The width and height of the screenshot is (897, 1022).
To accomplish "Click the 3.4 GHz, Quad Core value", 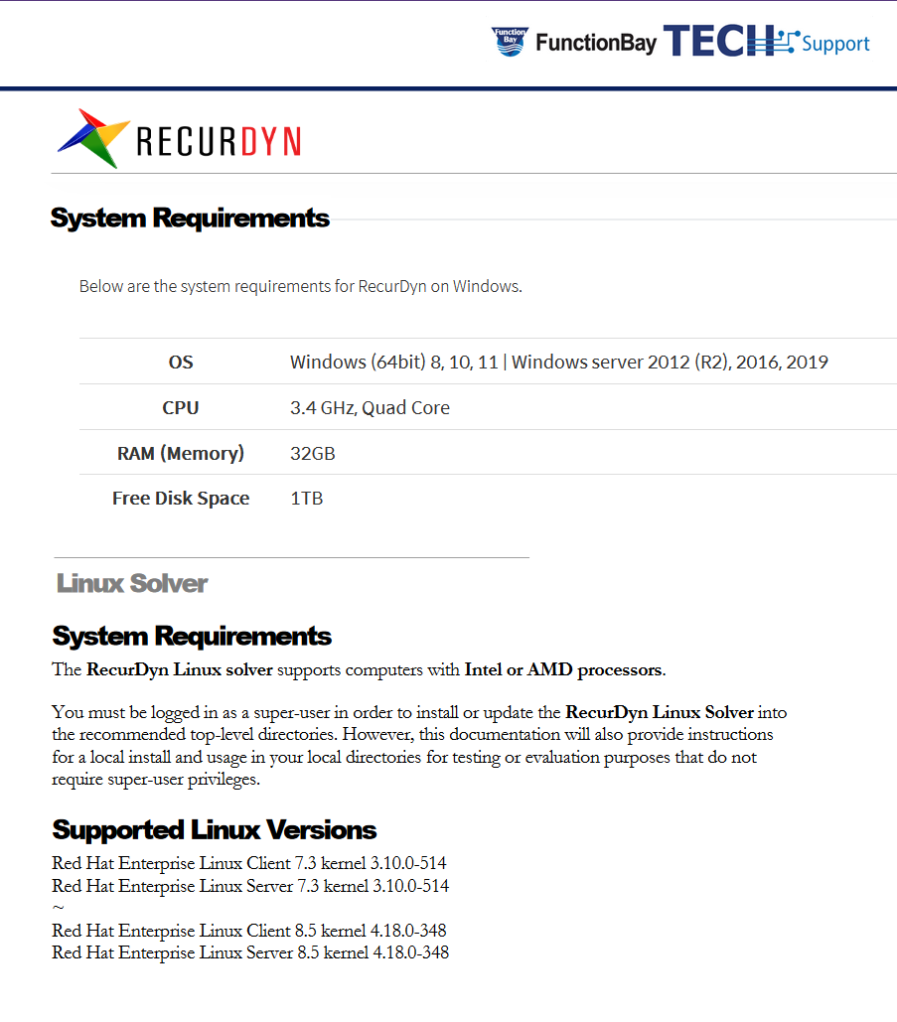I will pyautogui.click(x=370, y=407).
